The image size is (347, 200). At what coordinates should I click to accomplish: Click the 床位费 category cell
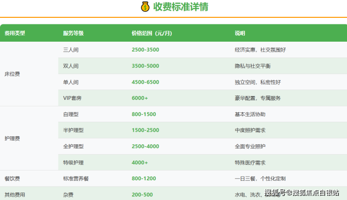12,74
